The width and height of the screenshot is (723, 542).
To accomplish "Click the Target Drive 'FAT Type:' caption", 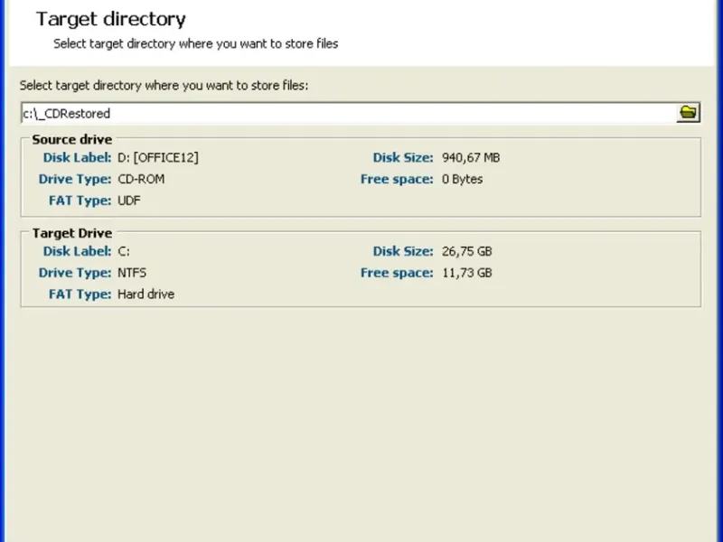I will tap(80, 294).
